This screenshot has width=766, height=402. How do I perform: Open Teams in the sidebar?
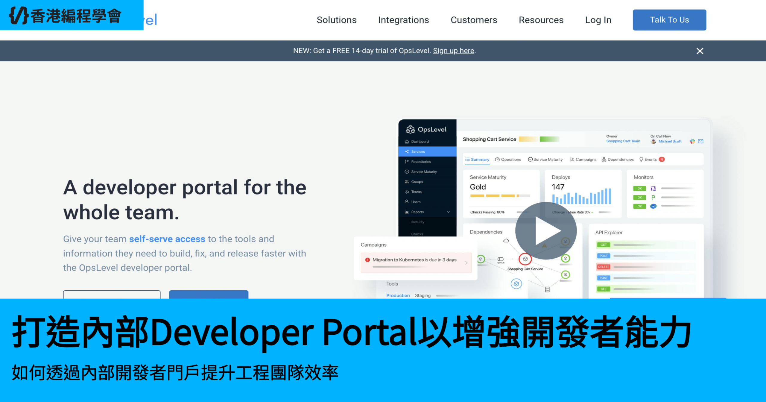coord(416,192)
